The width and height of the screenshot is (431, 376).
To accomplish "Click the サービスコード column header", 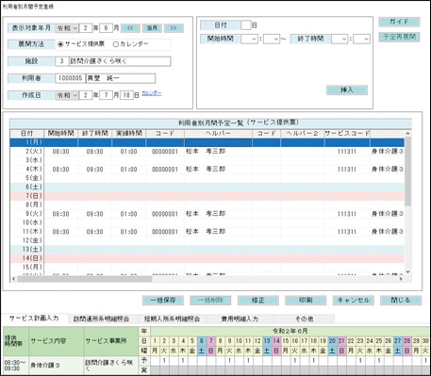I will pyautogui.click(x=347, y=134).
